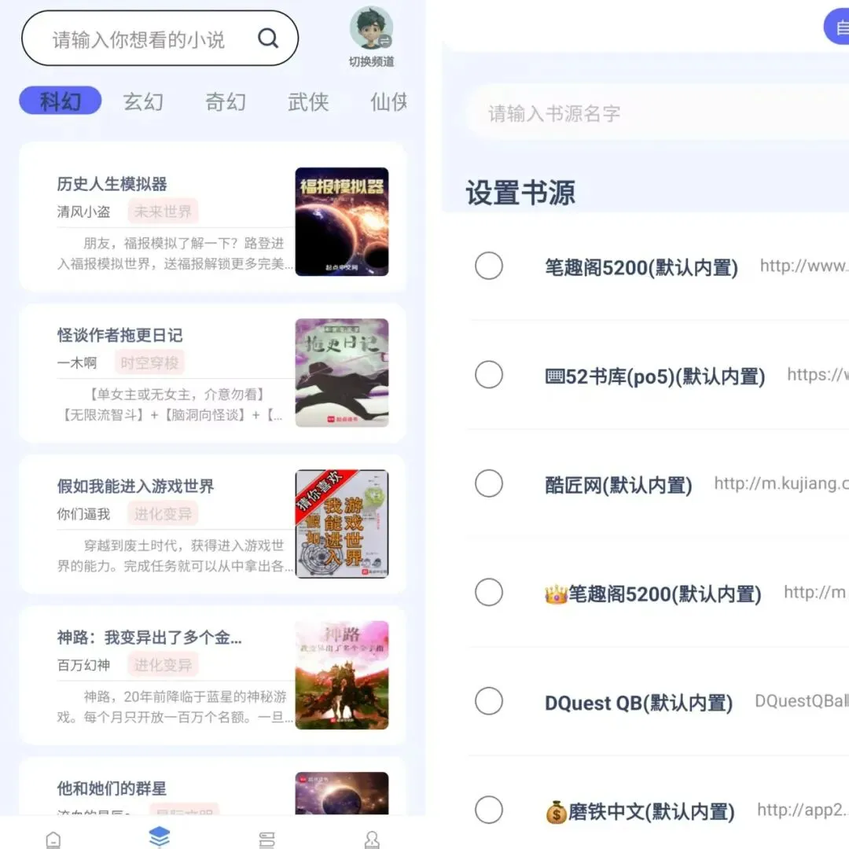Viewport: 849px width, 849px height.
Task: Open the title 历史人生模拟器
Action: (x=112, y=184)
